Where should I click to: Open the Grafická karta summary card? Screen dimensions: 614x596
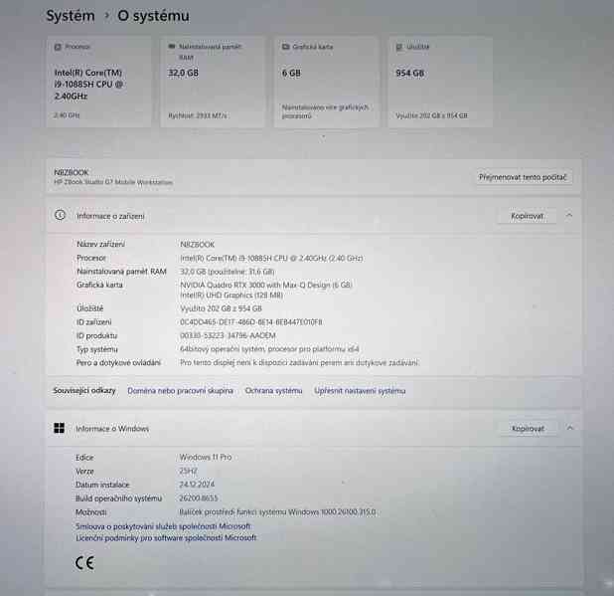[x=327, y=82]
